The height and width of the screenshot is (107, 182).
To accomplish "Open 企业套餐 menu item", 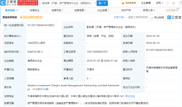I will pyautogui.click(x=146, y=3).
